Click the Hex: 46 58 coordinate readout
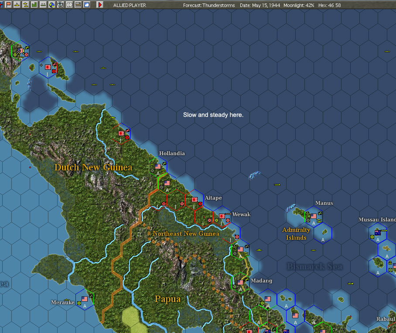The image size is (396, 333). (330, 5)
